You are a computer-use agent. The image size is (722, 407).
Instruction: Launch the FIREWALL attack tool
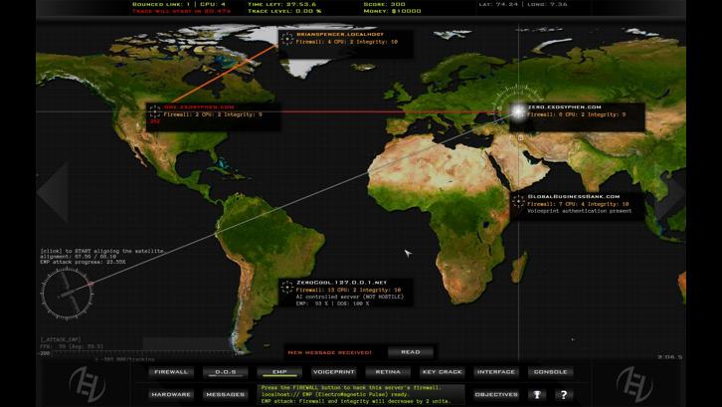[170, 372]
